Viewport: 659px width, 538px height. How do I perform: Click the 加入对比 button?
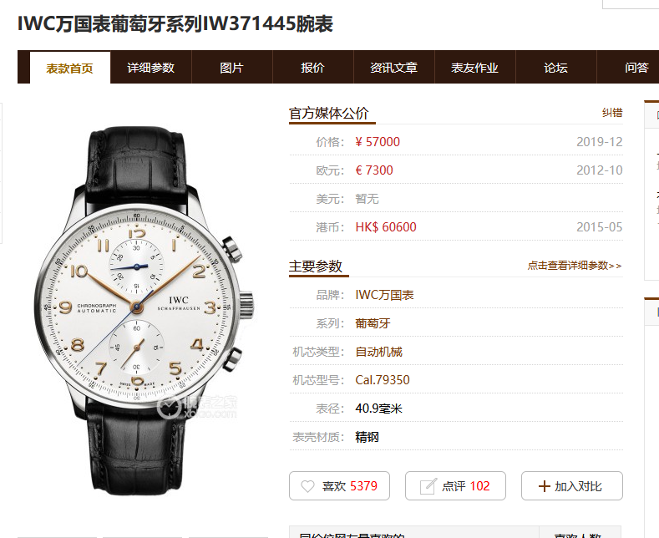point(572,486)
